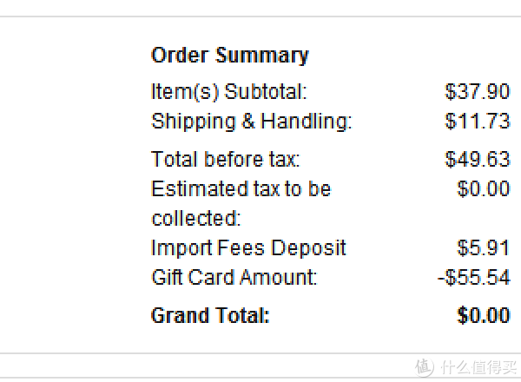Click the Item(s) Subtotal label

[x=229, y=91]
